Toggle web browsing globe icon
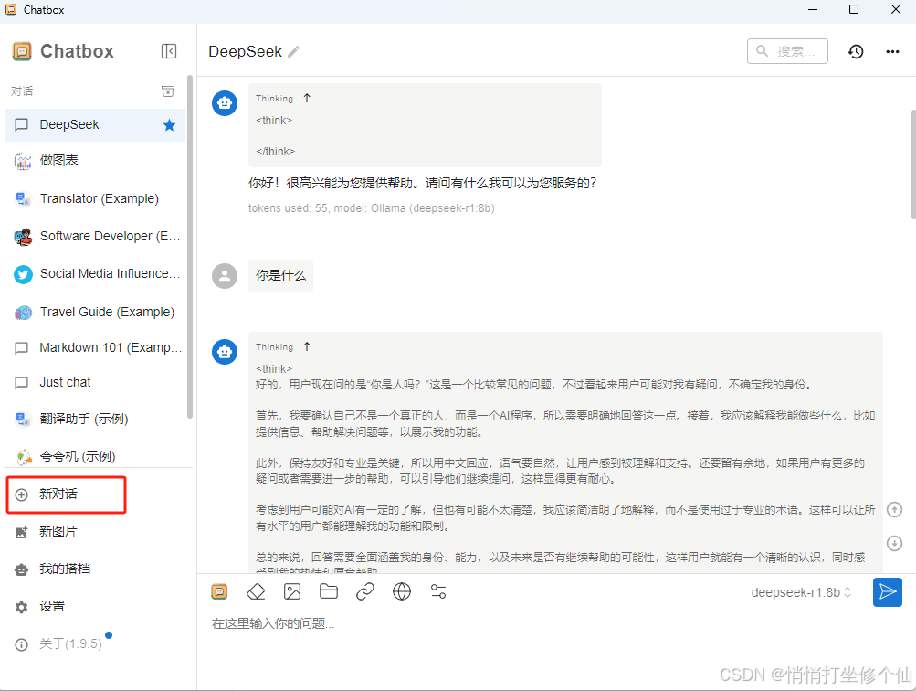 point(402,592)
